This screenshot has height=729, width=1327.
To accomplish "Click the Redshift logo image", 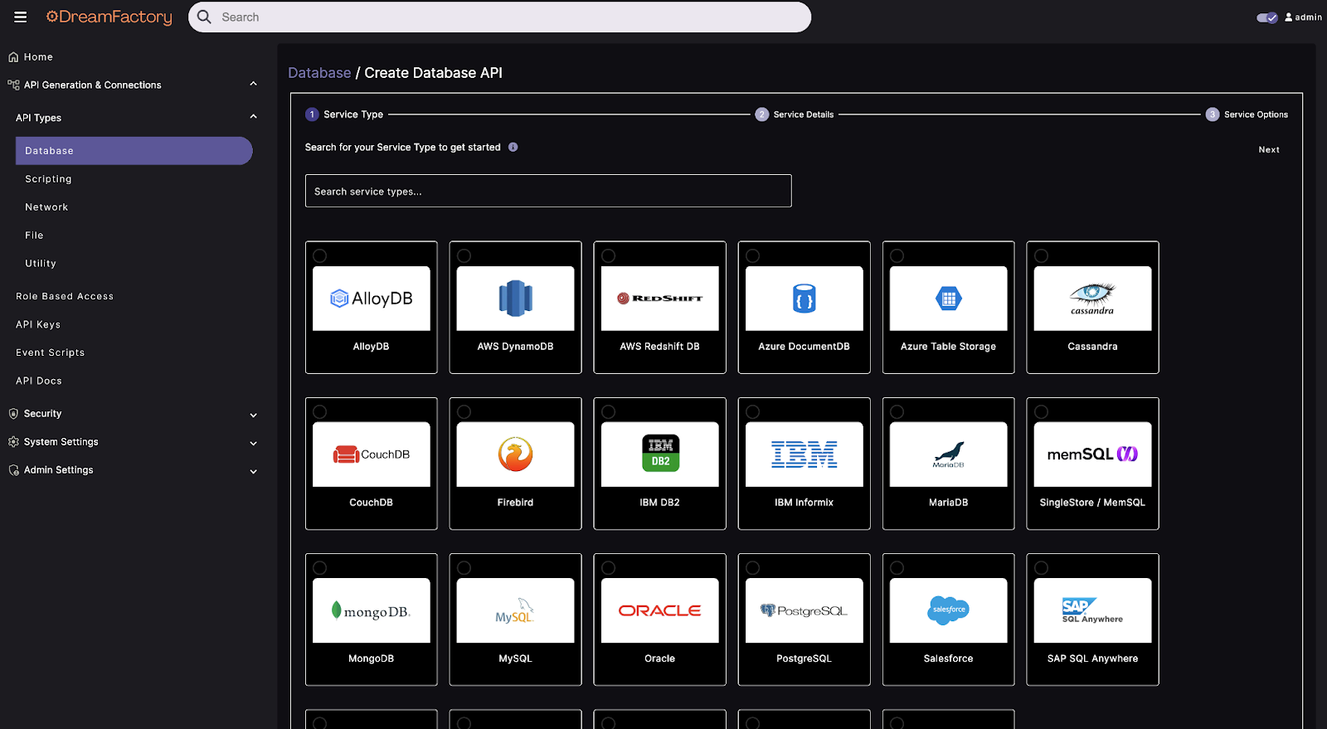I will pos(660,299).
